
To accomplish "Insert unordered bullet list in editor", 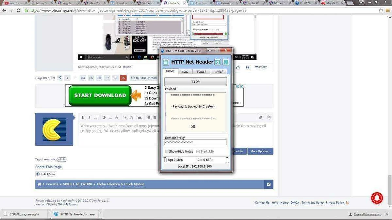I will 148,117.
